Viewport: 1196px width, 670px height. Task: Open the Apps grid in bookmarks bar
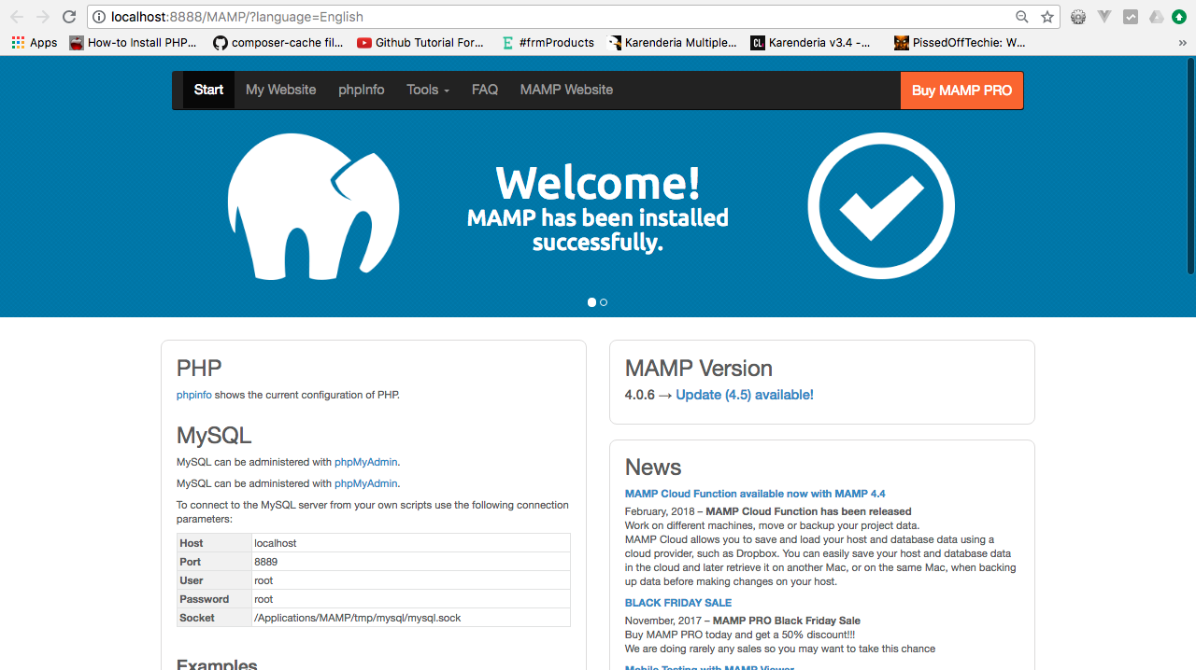(x=35, y=42)
